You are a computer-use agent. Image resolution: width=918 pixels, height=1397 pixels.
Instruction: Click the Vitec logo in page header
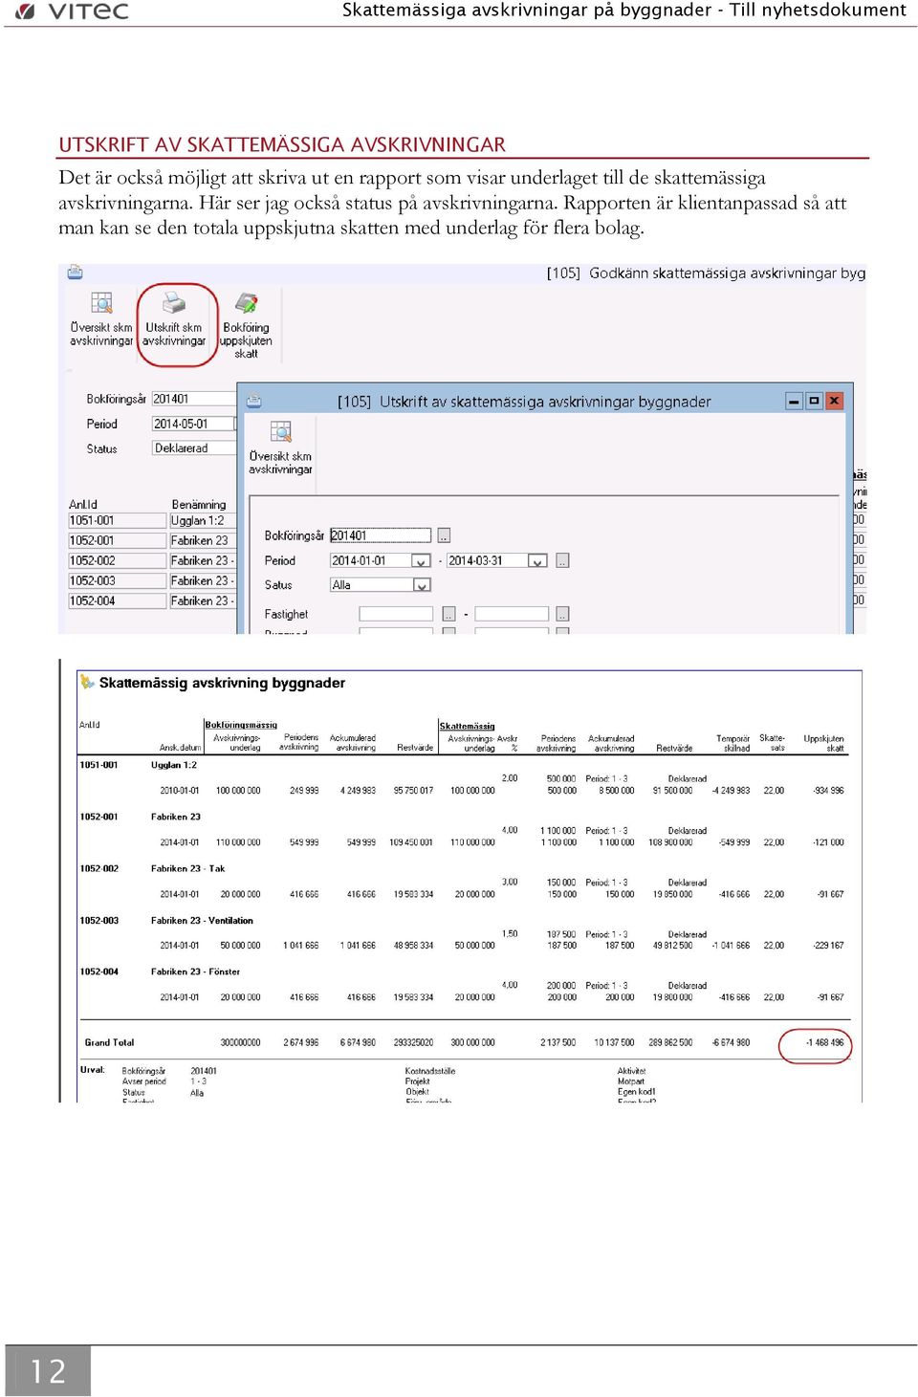[x=73, y=11]
